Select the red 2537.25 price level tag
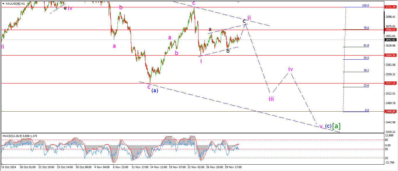 [390, 83]
